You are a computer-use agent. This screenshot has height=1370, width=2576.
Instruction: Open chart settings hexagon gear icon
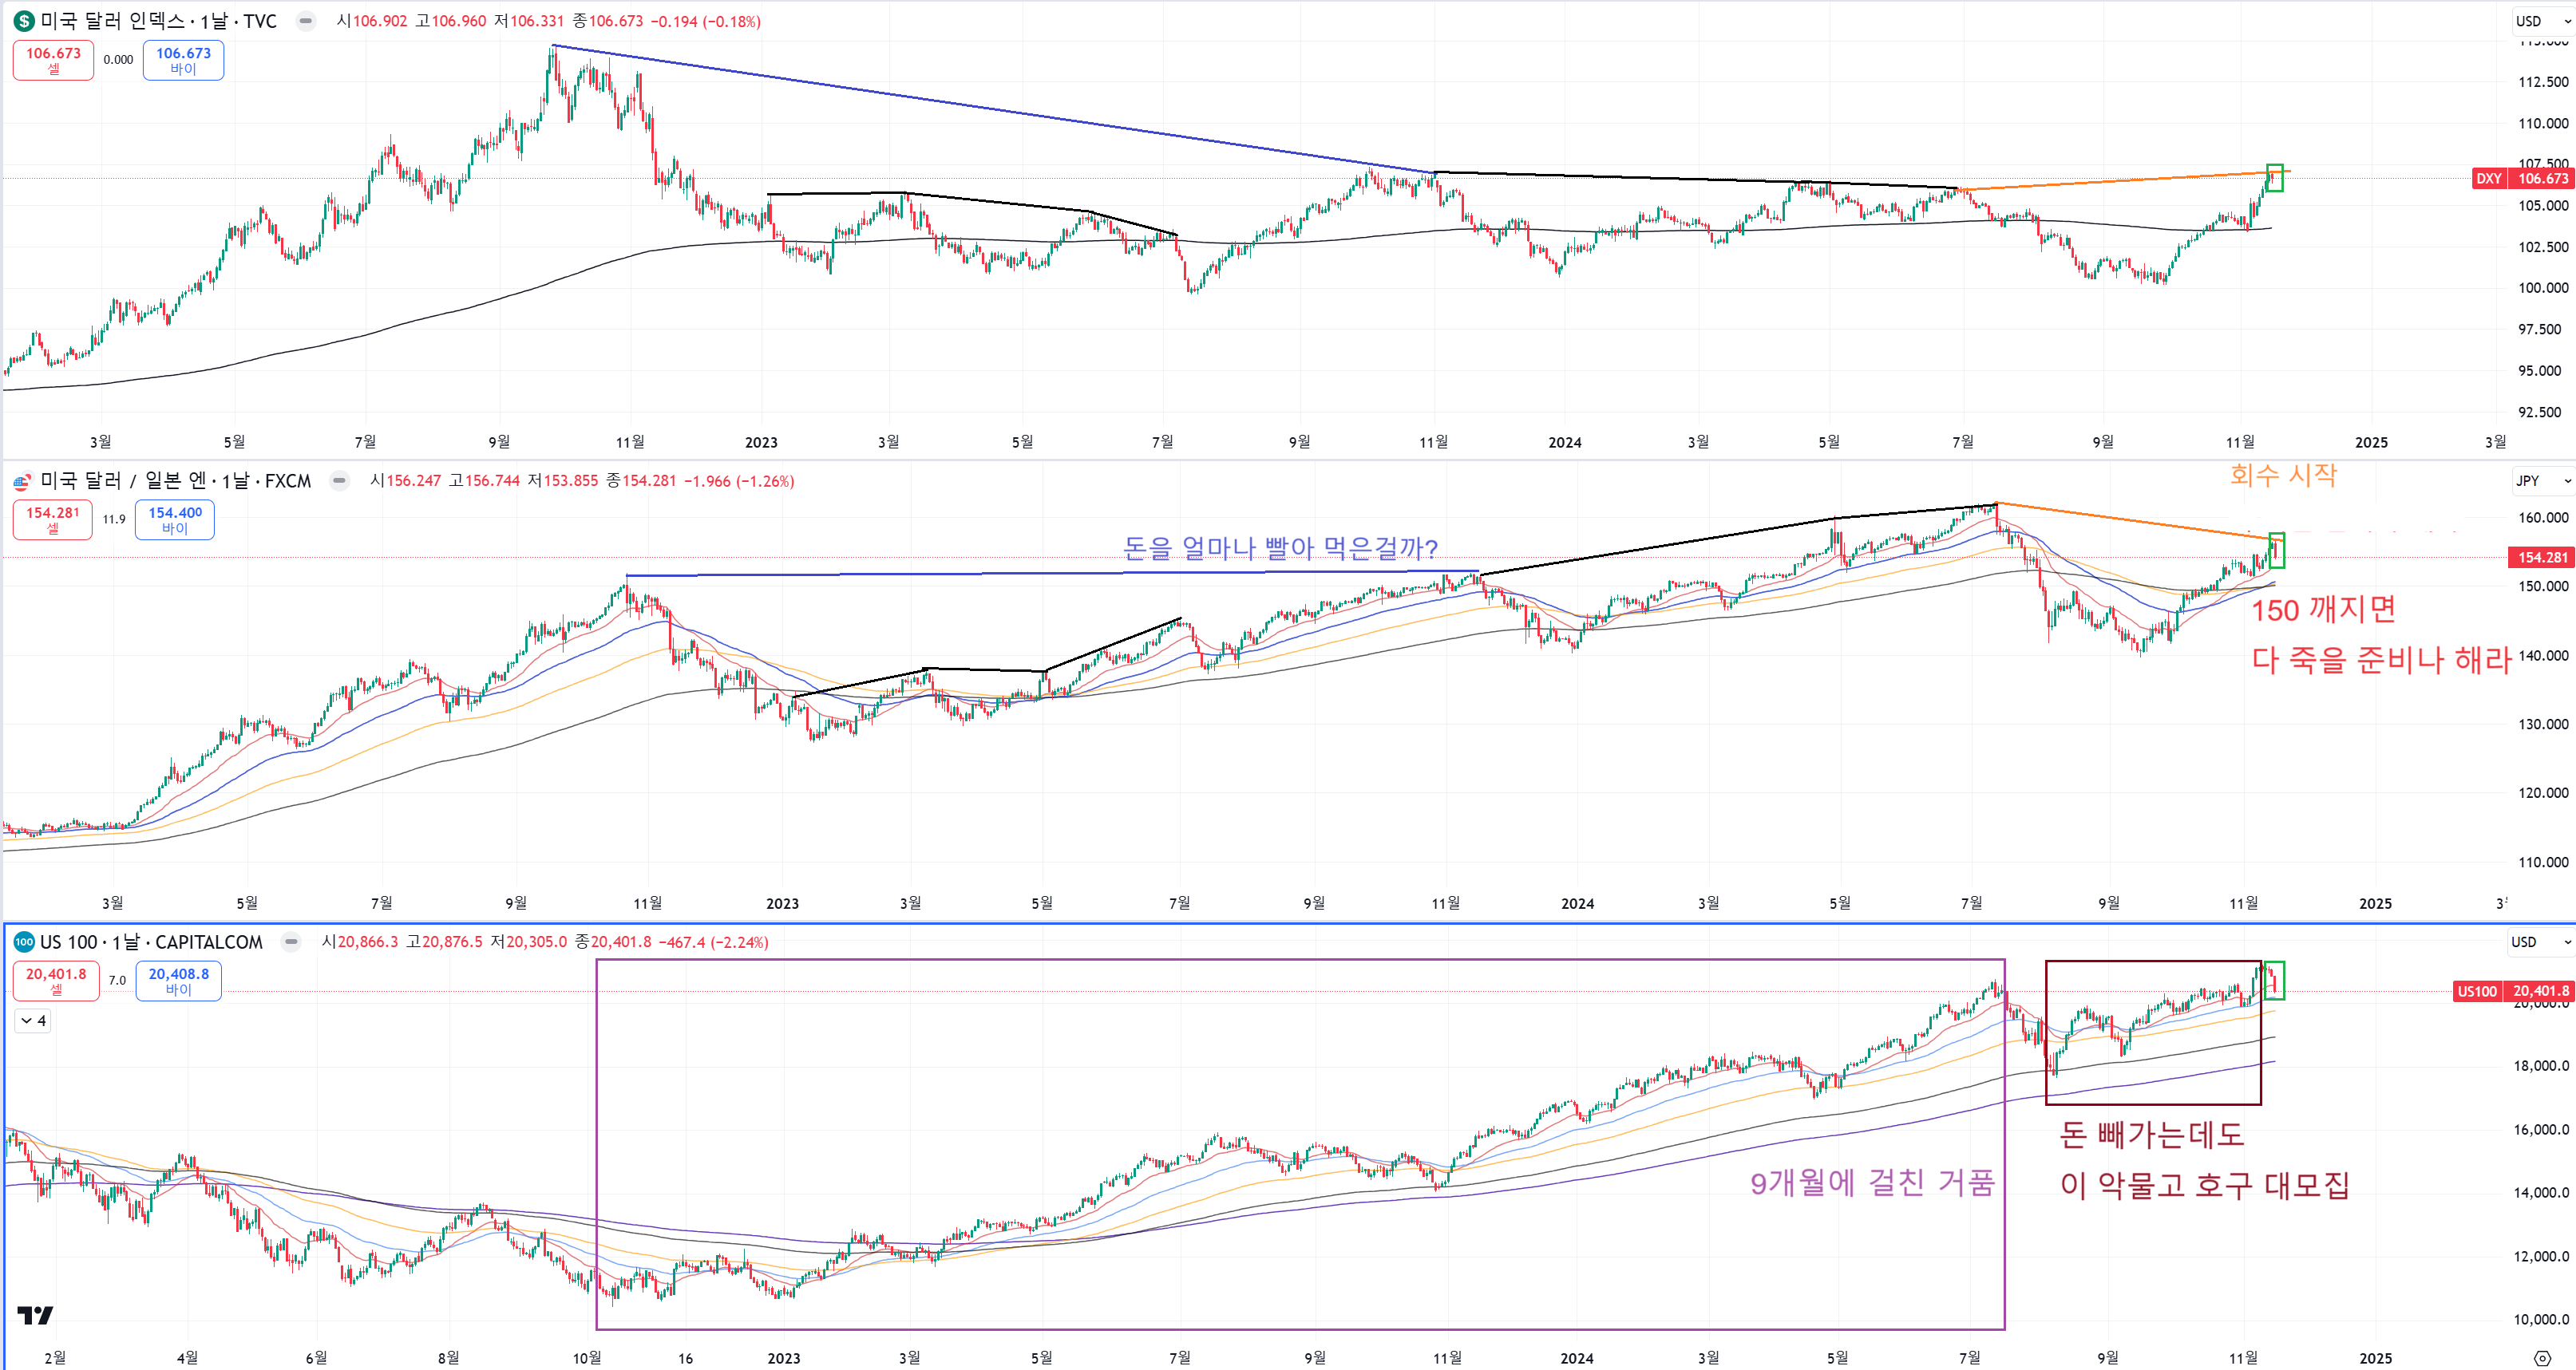click(2543, 1358)
